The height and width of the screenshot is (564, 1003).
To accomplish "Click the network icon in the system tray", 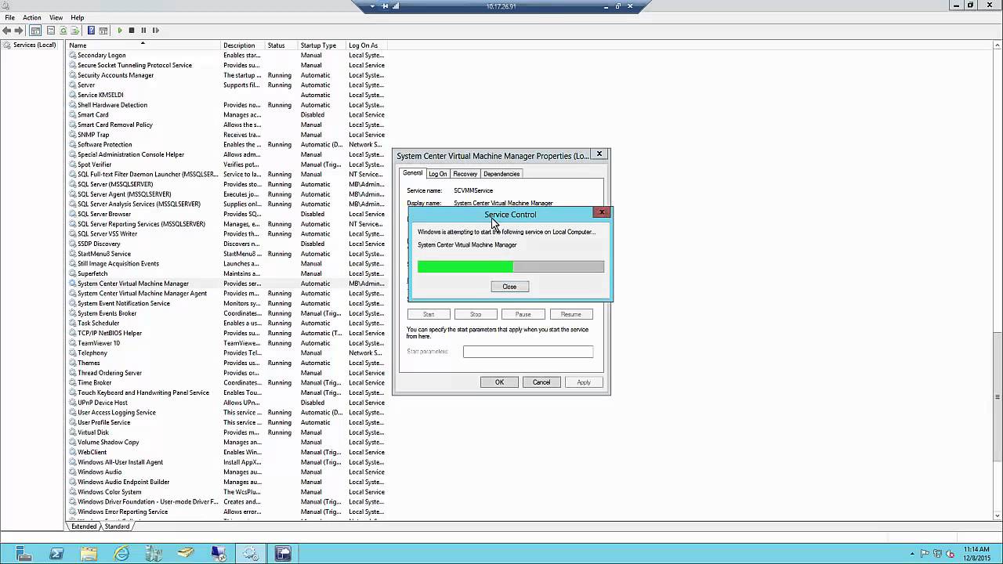I will (x=938, y=554).
